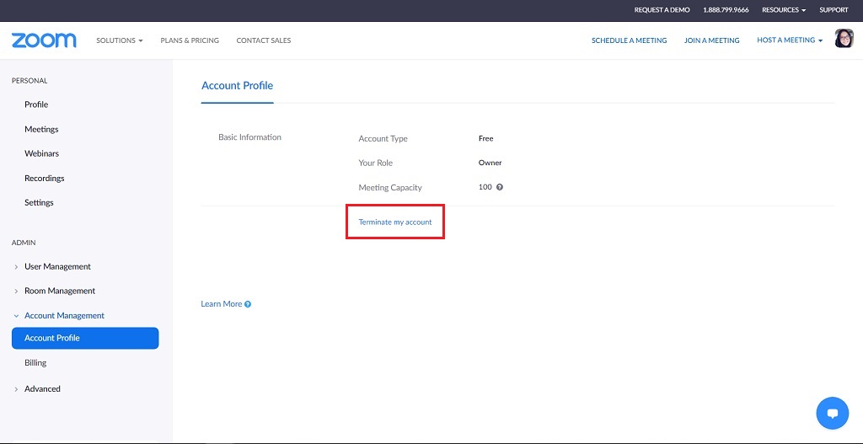Select Account Profile in the sidebar
Screen dimensions: 863x444
[85, 338]
